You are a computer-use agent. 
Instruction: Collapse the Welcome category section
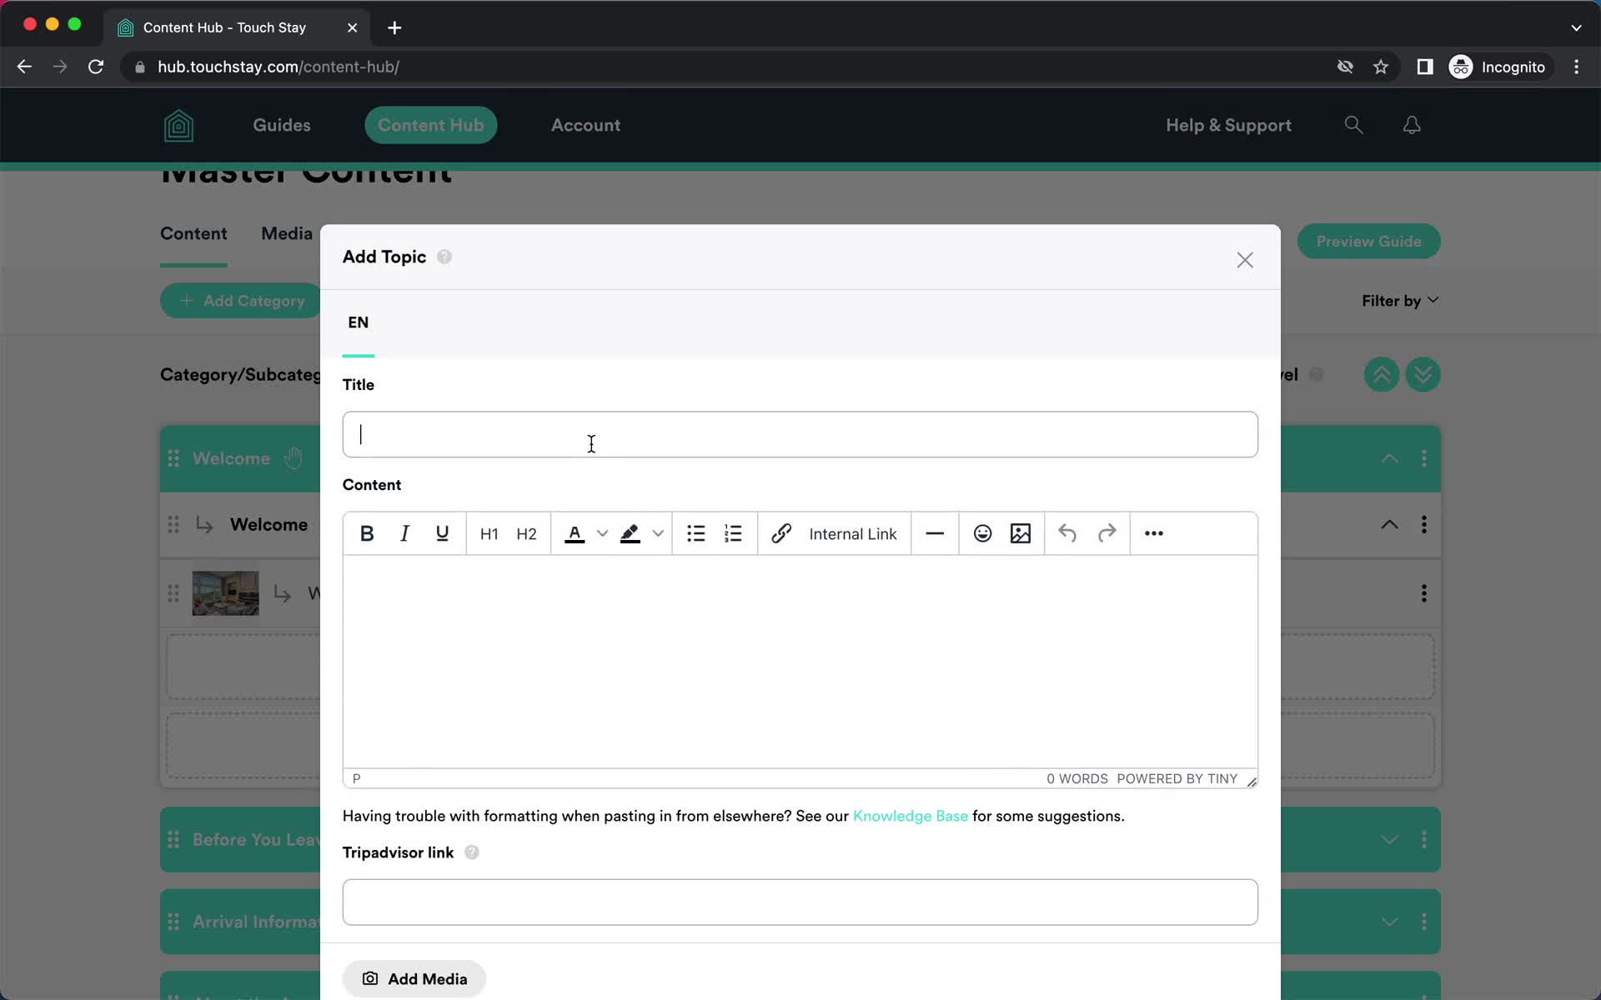[1389, 457]
